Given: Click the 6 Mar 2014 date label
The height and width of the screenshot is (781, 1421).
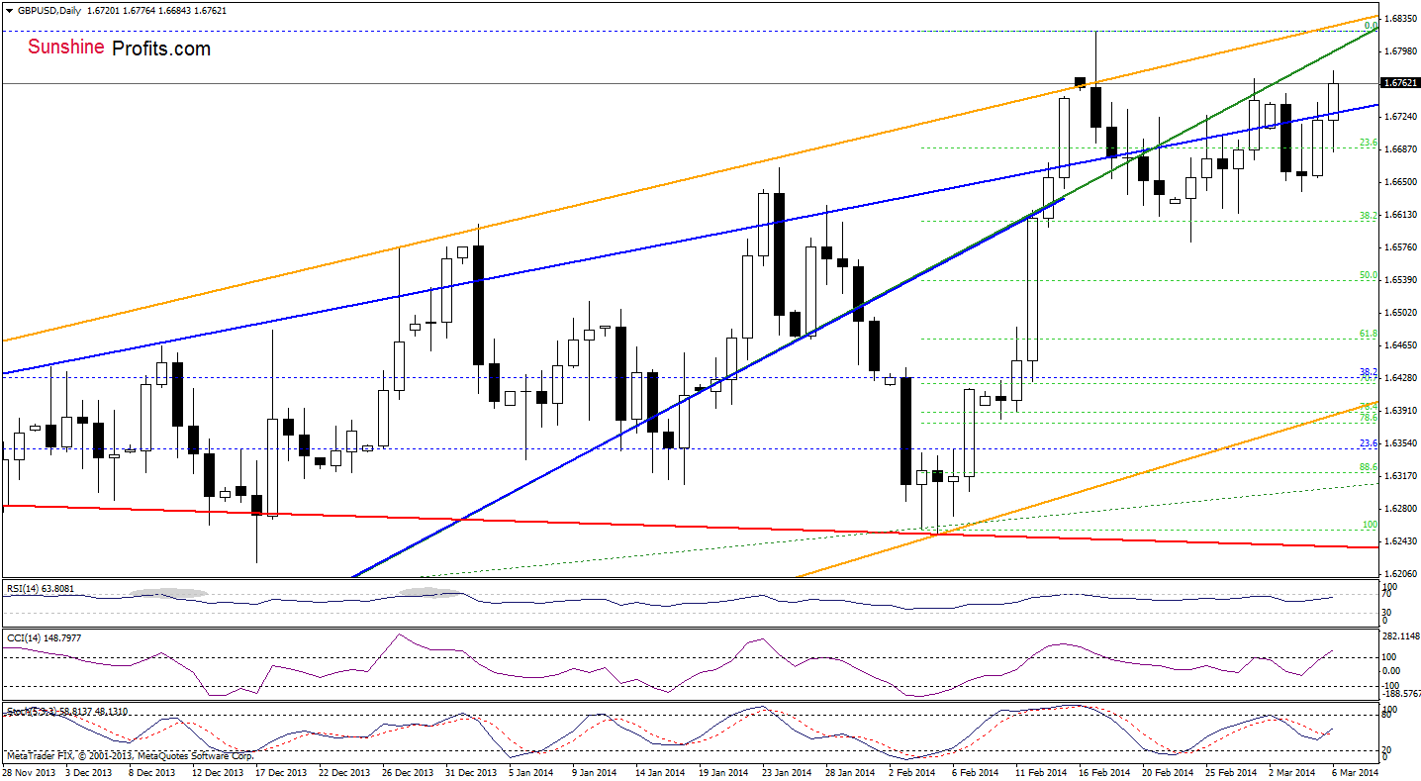Looking at the screenshot, I should 1356,772.
